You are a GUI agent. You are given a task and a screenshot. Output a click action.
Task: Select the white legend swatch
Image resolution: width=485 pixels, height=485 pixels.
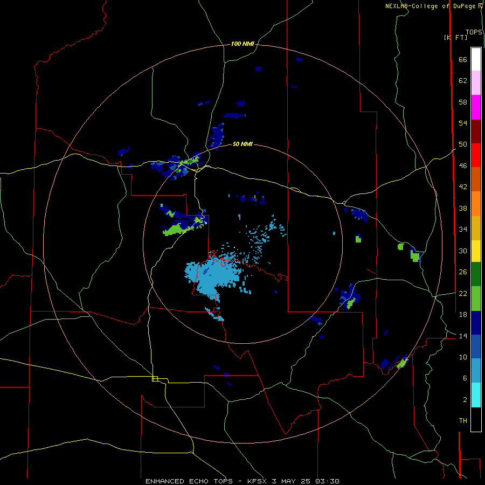coord(476,59)
